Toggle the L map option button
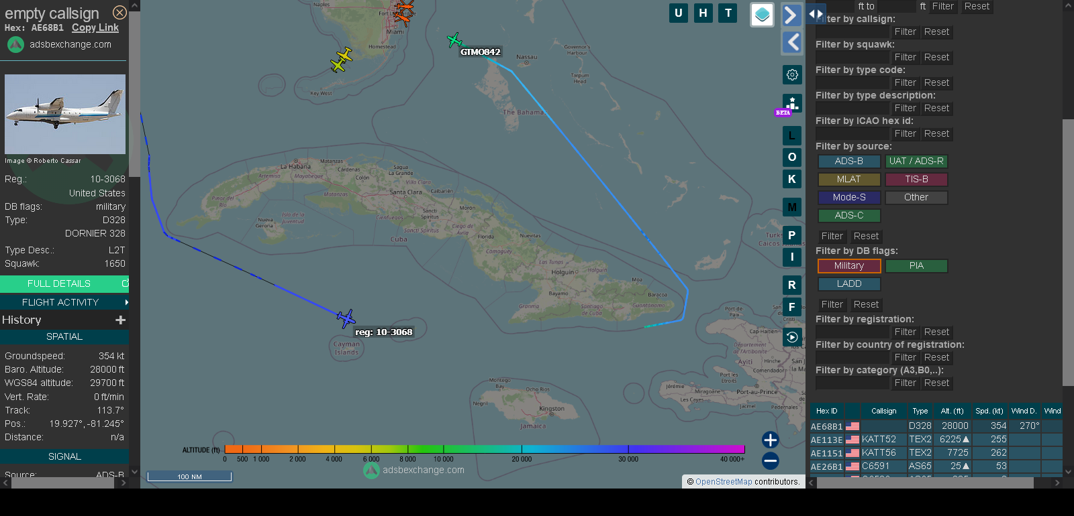Screen dimensions: 1074x516 coord(792,135)
